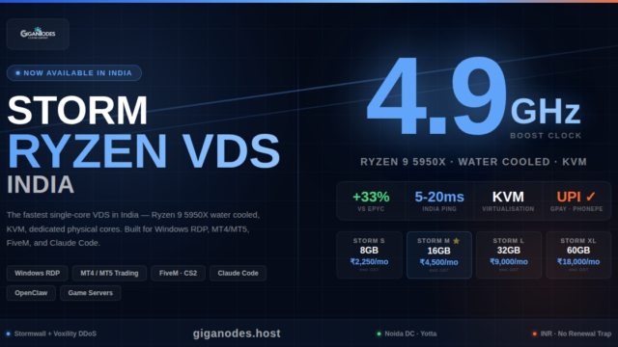618x347 pixels.
Task: Click the MT4 / MT5 Trading tag
Action: [109, 273]
